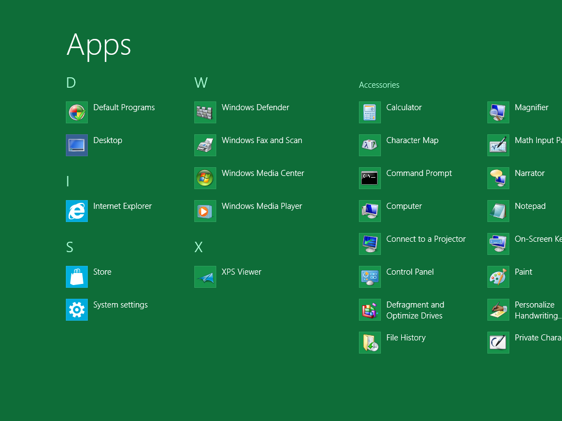The width and height of the screenshot is (562, 421).
Task: Open Defragment and Optimize Drives icon
Action: tap(369, 310)
